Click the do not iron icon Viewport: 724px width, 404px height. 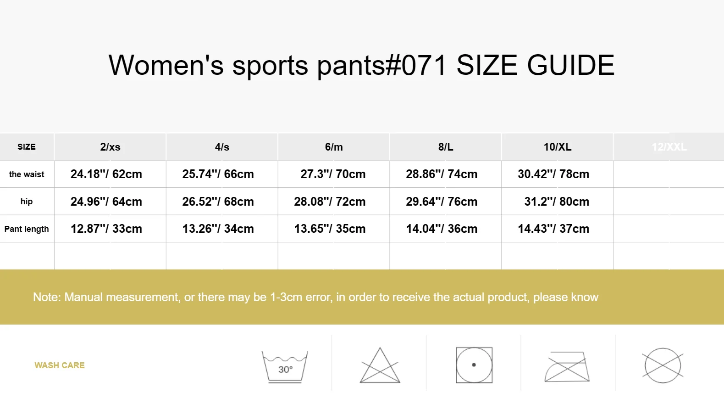coord(567,367)
